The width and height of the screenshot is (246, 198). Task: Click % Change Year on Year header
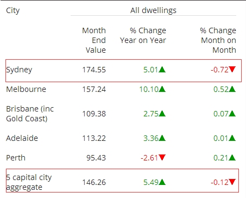click(x=143, y=35)
